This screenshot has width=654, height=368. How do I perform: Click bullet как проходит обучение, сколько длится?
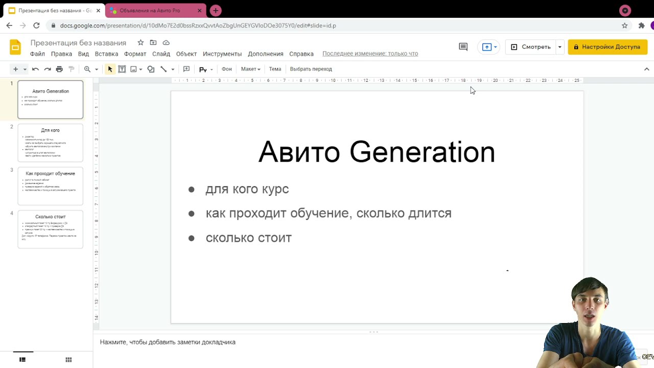329,214
